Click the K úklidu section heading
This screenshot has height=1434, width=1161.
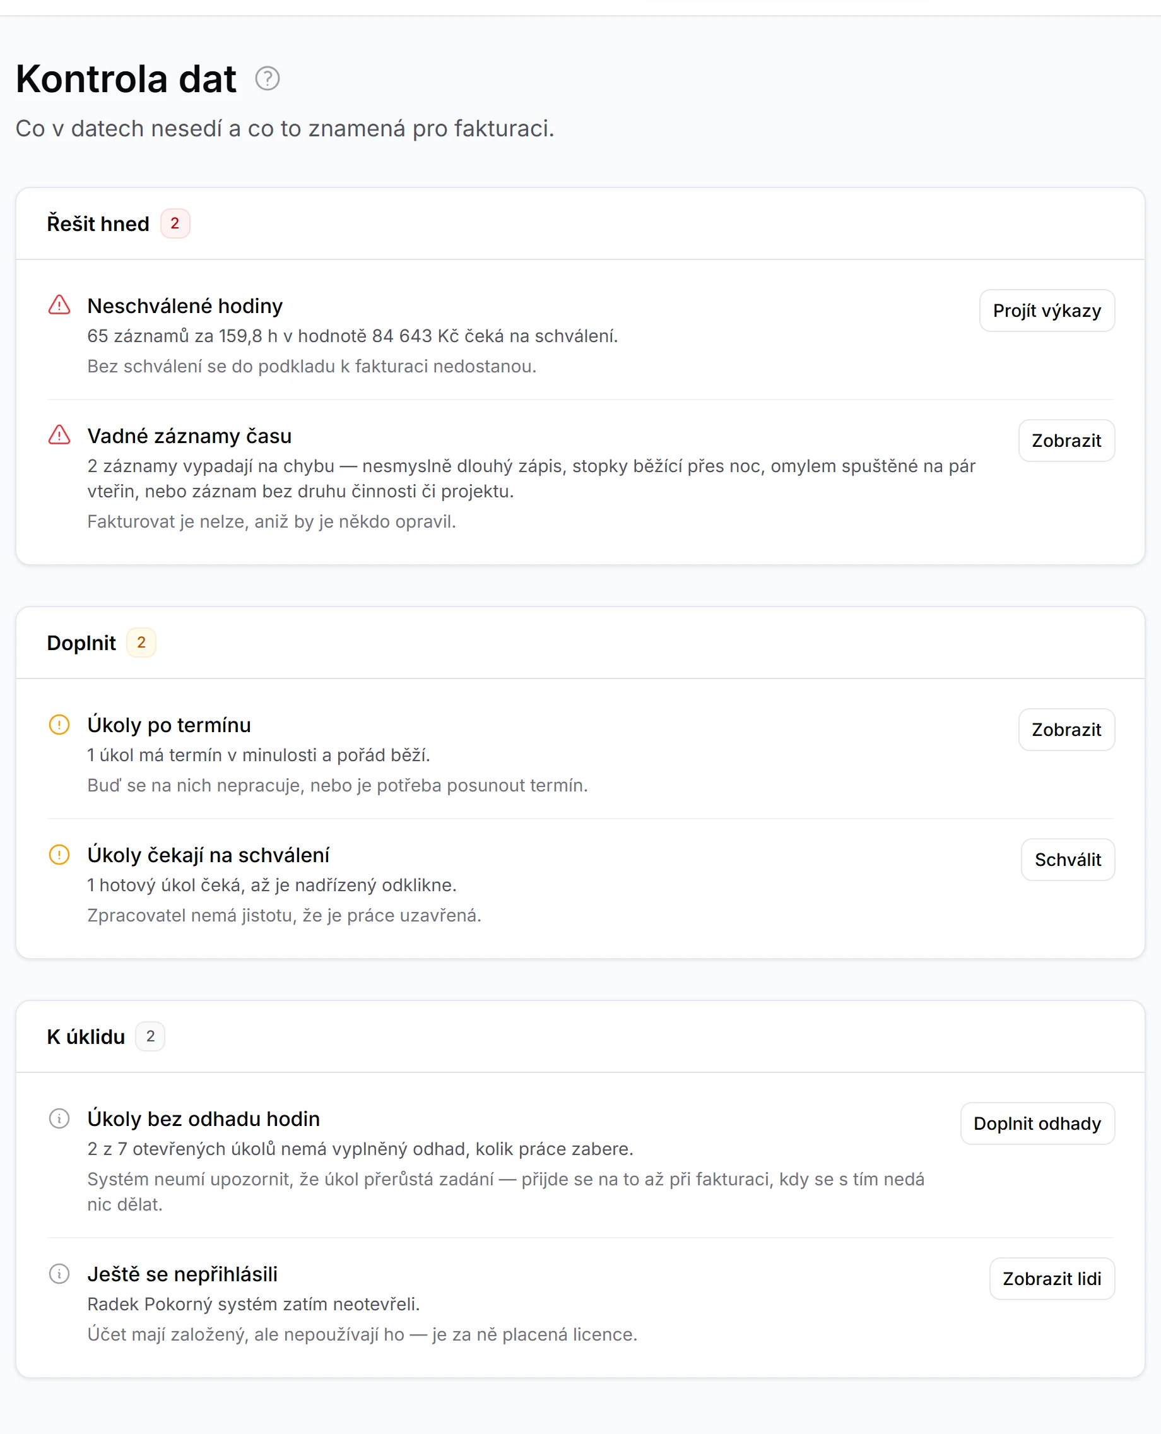86,1036
